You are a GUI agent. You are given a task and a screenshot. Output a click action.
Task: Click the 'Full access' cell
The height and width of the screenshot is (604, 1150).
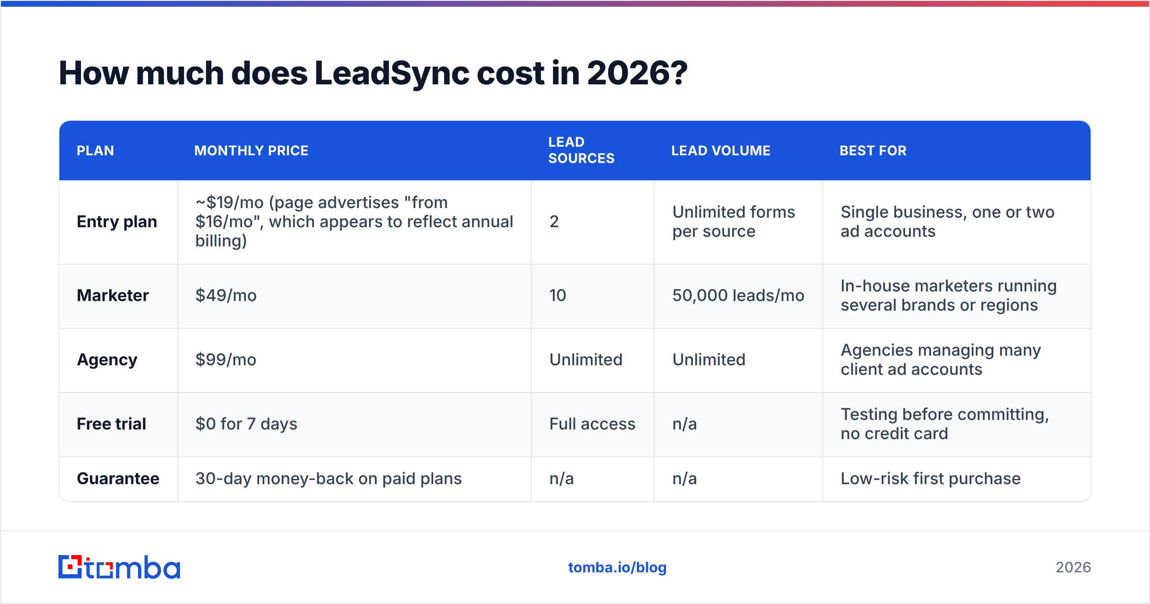(x=592, y=424)
